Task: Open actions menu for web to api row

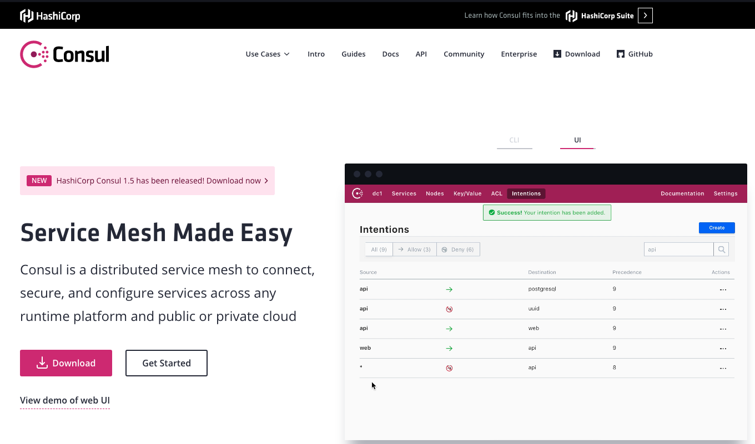Action: point(723,348)
